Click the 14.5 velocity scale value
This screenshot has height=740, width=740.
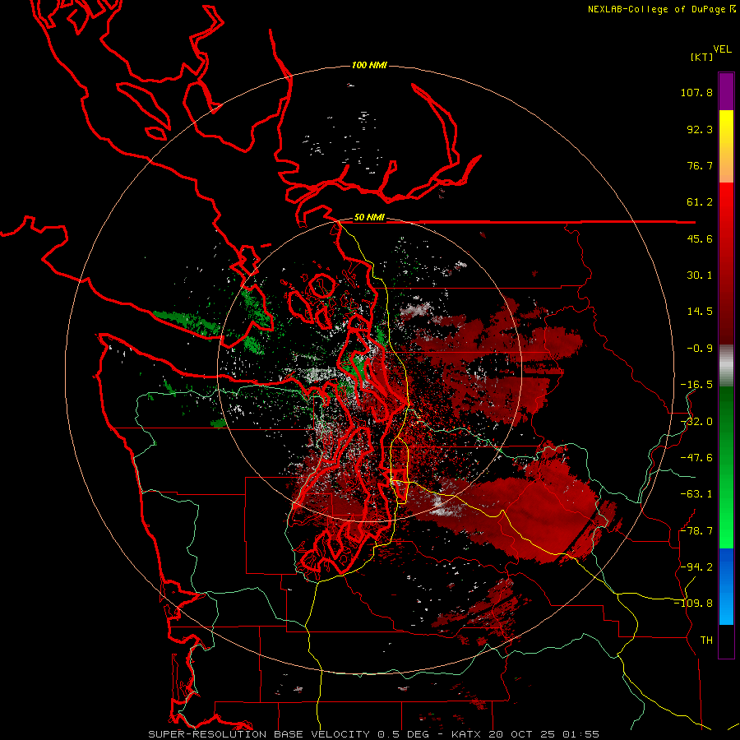coord(700,312)
